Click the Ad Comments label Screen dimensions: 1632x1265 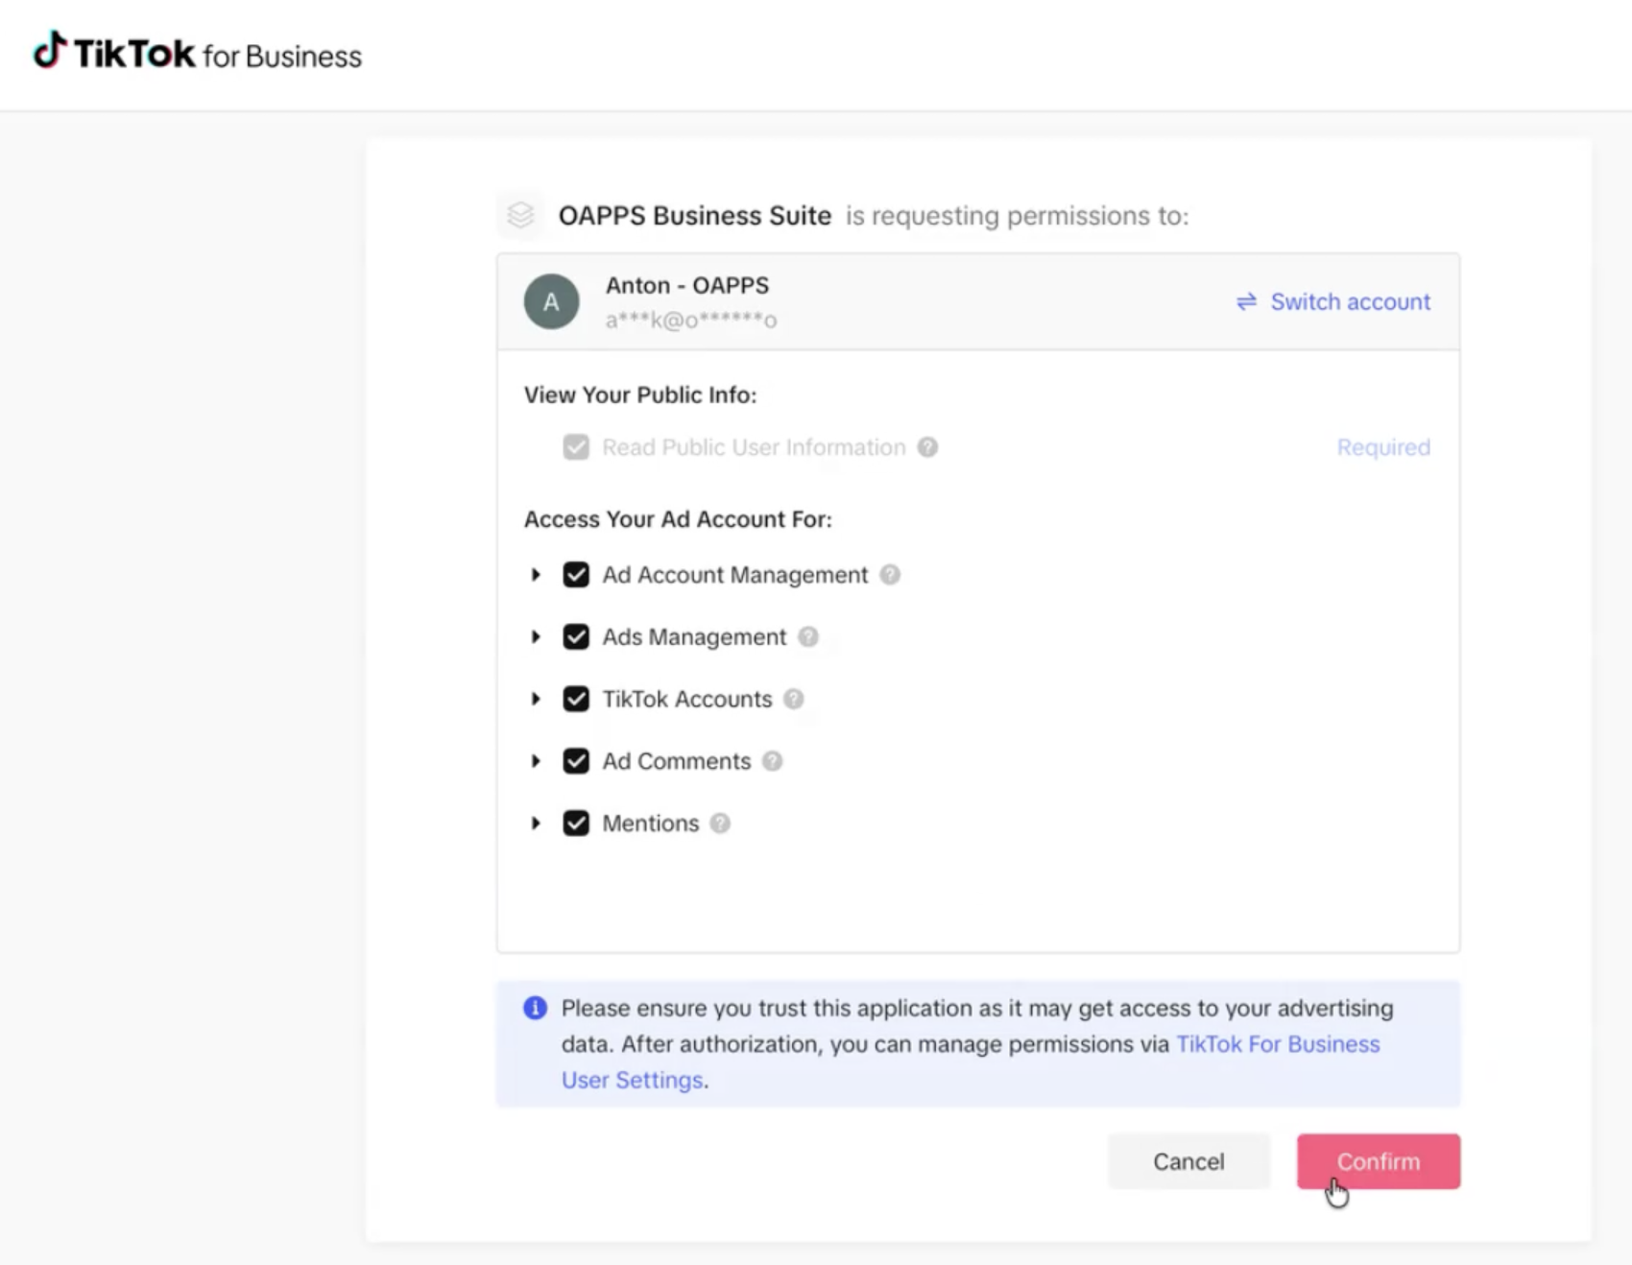point(677,761)
